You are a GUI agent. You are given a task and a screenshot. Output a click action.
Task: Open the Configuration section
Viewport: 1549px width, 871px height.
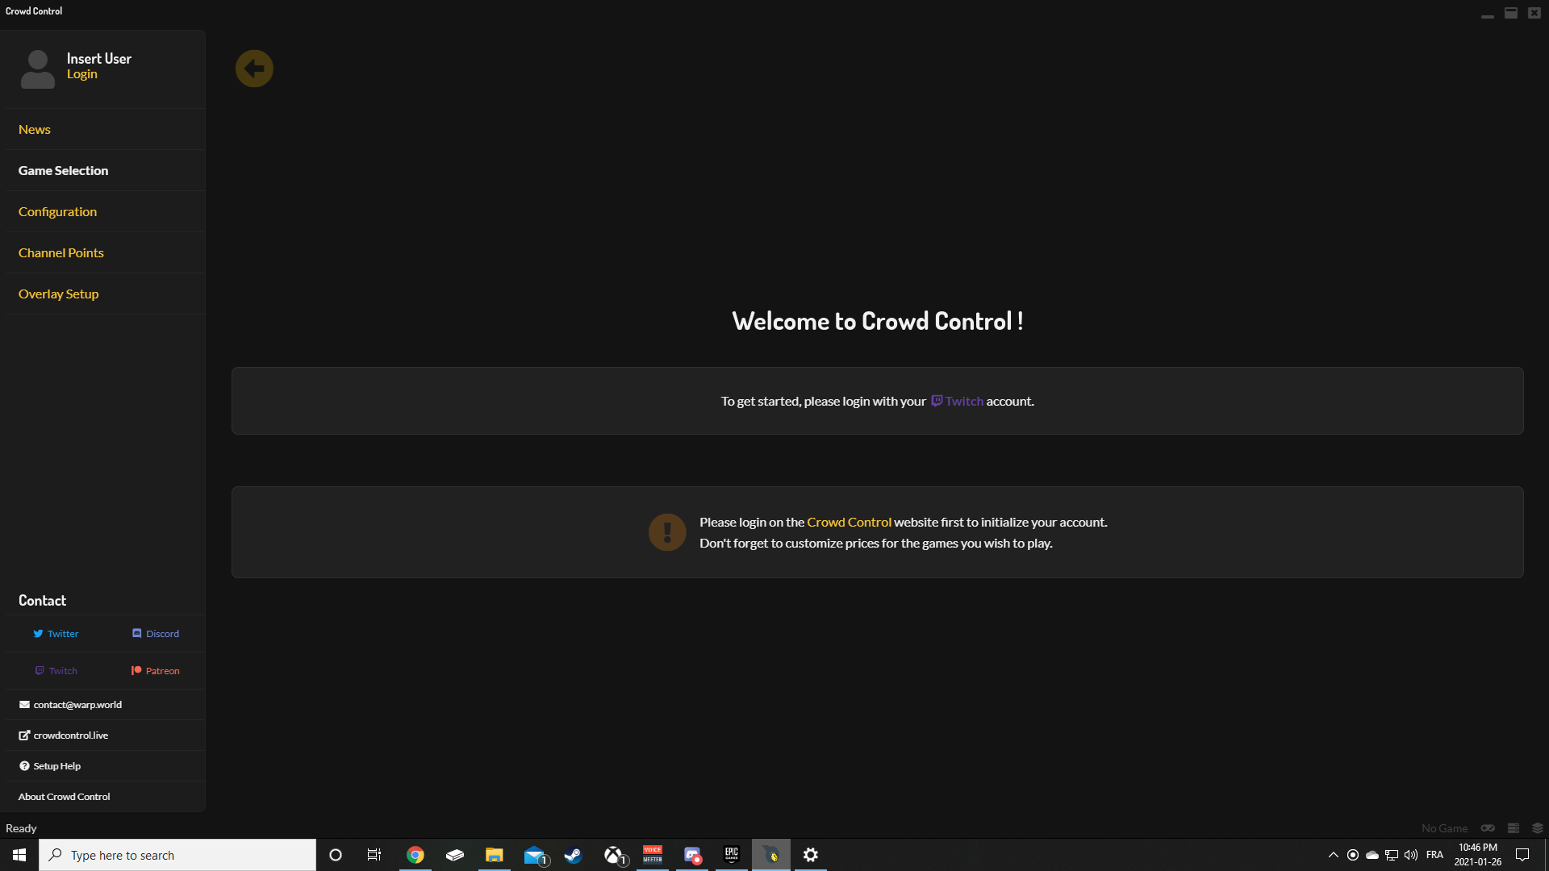57,212
